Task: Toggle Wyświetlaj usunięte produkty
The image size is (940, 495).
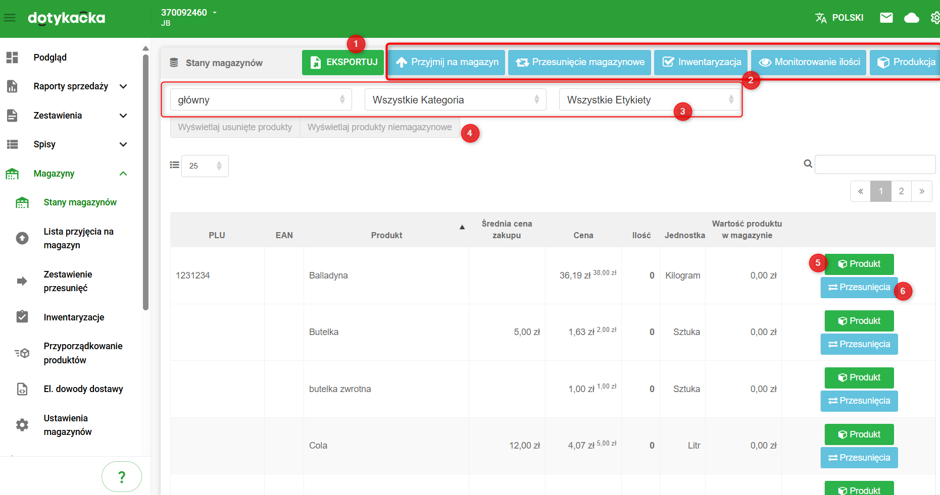Action: [235, 127]
